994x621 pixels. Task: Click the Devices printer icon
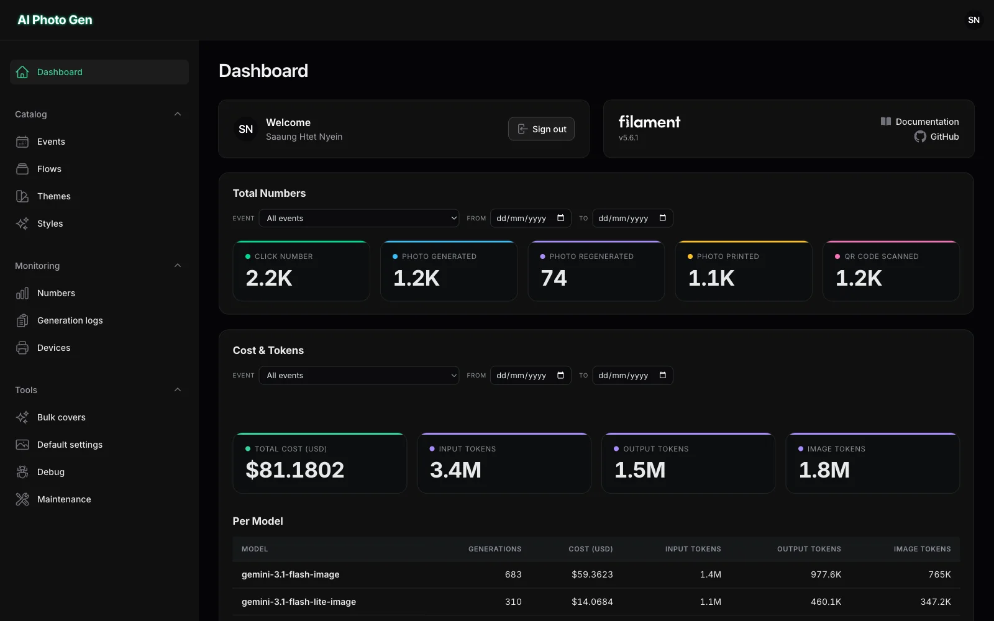pos(22,348)
